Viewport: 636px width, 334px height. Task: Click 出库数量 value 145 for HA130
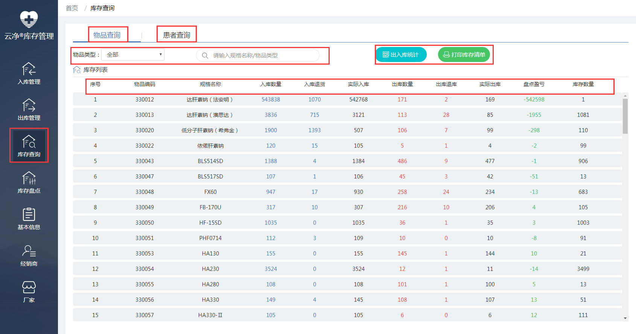coord(402,254)
